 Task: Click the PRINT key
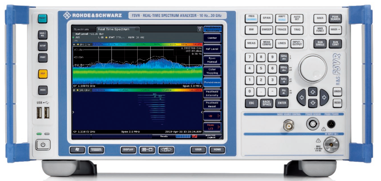coord(43,58)
